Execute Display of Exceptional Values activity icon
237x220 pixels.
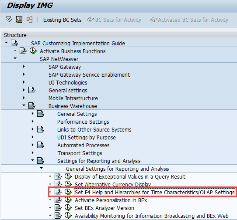[x=68, y=176]
